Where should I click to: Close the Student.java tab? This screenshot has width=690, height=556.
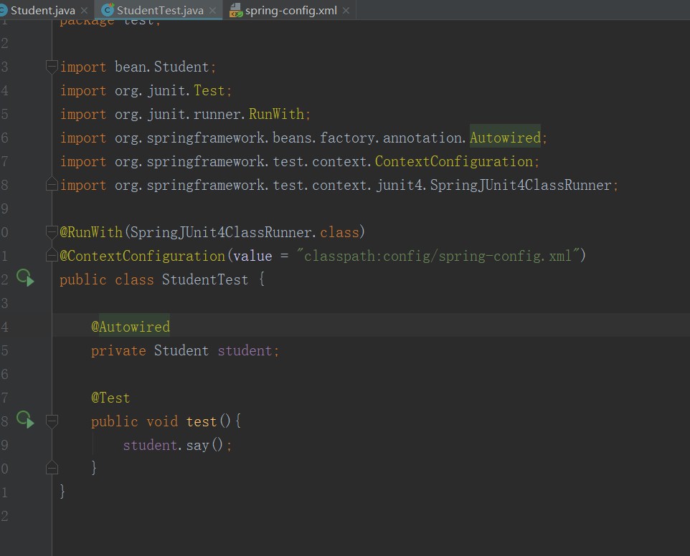[x=85, y=10]
